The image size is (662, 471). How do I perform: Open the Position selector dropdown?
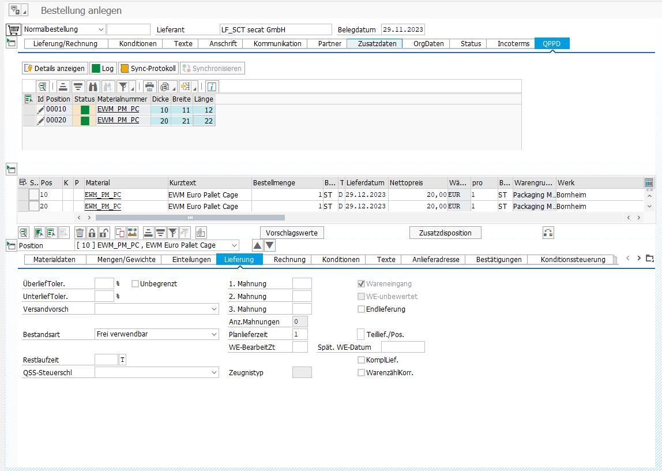234,245
